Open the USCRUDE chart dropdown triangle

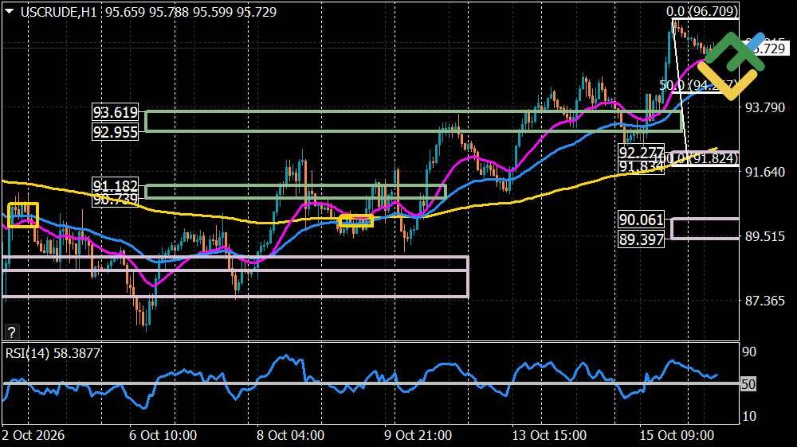coord(9,11)
